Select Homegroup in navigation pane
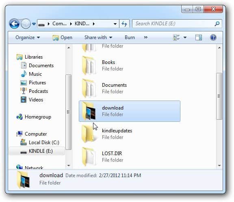 [38, 117]
